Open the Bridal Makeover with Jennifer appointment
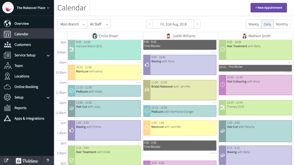Viewport: 294px width, 165px height. [x=180, y=90]
